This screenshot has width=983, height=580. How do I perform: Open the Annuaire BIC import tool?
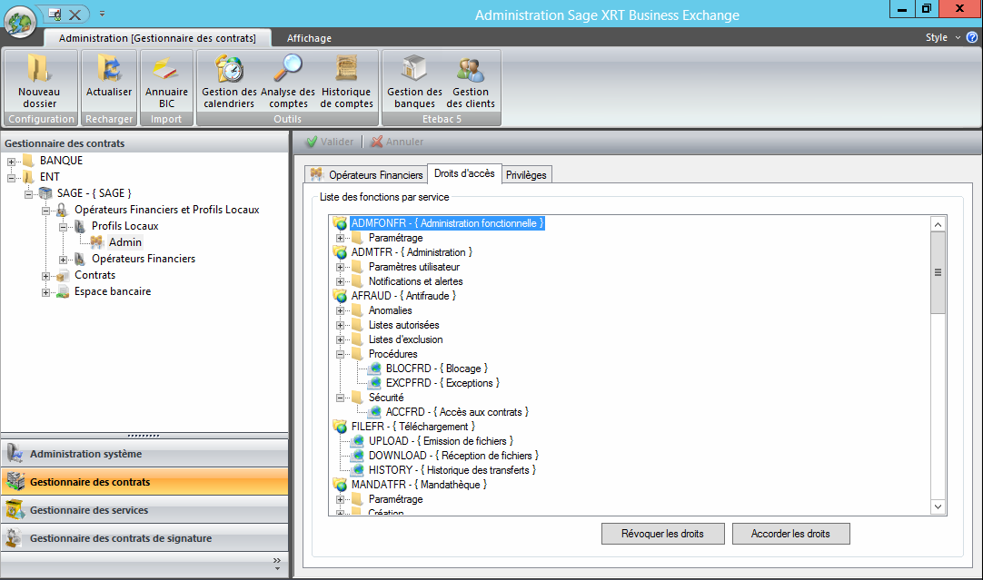pos(166,71)
